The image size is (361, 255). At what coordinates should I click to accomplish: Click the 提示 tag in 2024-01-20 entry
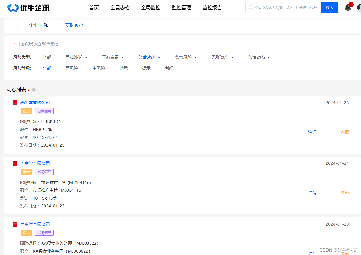(x=26, y=233)
